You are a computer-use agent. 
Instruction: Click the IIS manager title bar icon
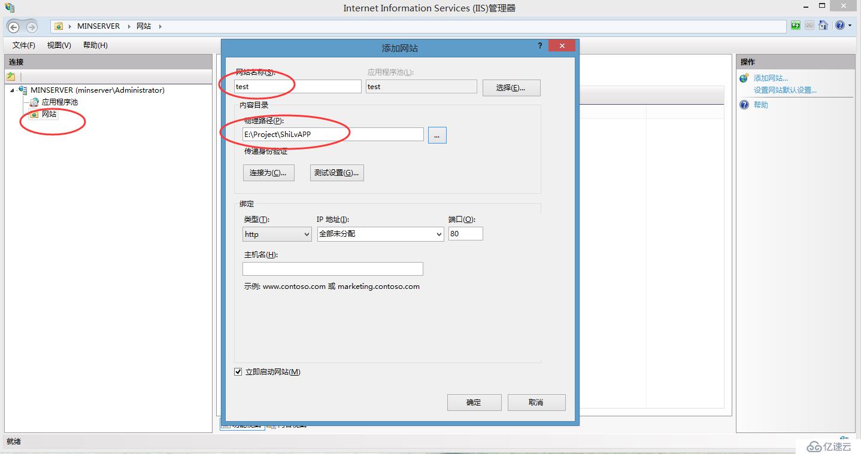(10, 8)
